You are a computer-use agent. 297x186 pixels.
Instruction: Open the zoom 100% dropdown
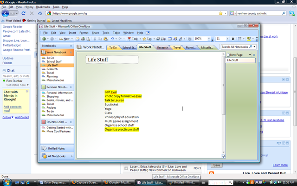click(x=209, y=39)
